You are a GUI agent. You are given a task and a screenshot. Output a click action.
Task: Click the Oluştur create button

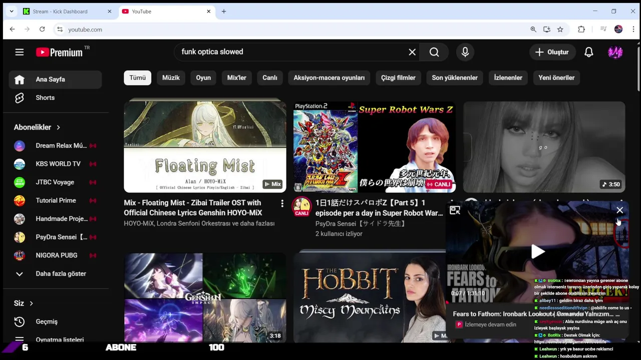pos(552,52)
